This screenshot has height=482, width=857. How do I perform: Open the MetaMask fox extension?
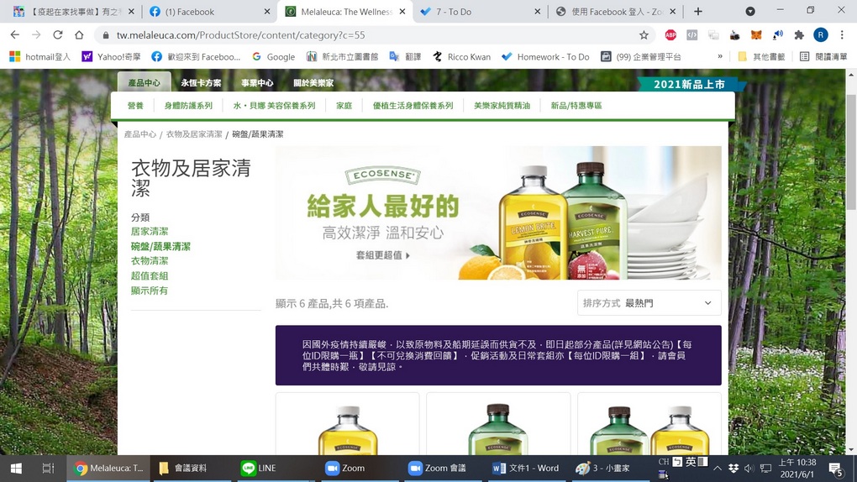[756, 35]
